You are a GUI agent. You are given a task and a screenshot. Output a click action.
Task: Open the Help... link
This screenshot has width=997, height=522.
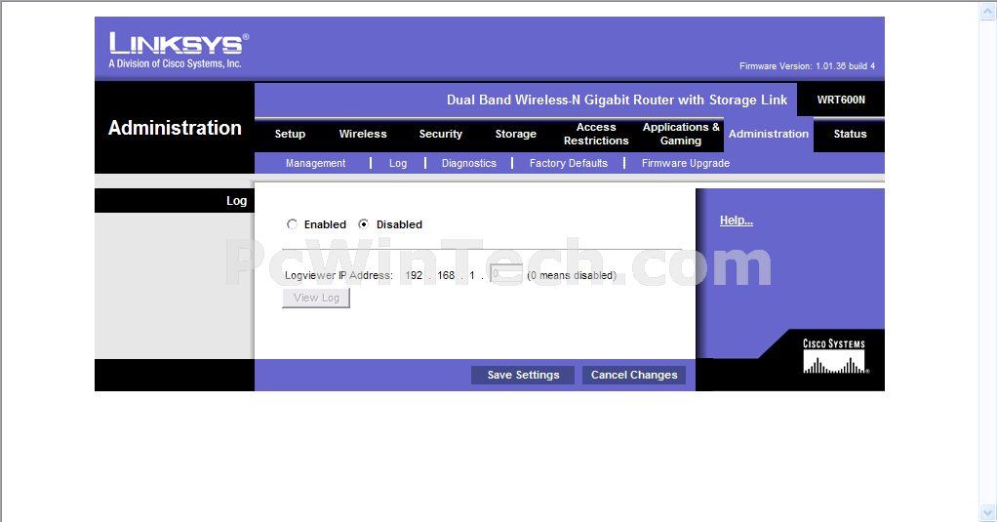pyautogui.click(x=737, y=221)
